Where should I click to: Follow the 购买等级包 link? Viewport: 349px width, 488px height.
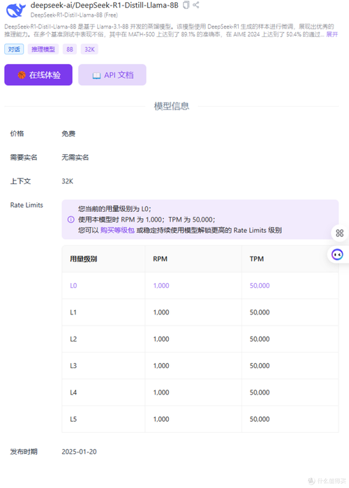[117, 230]
